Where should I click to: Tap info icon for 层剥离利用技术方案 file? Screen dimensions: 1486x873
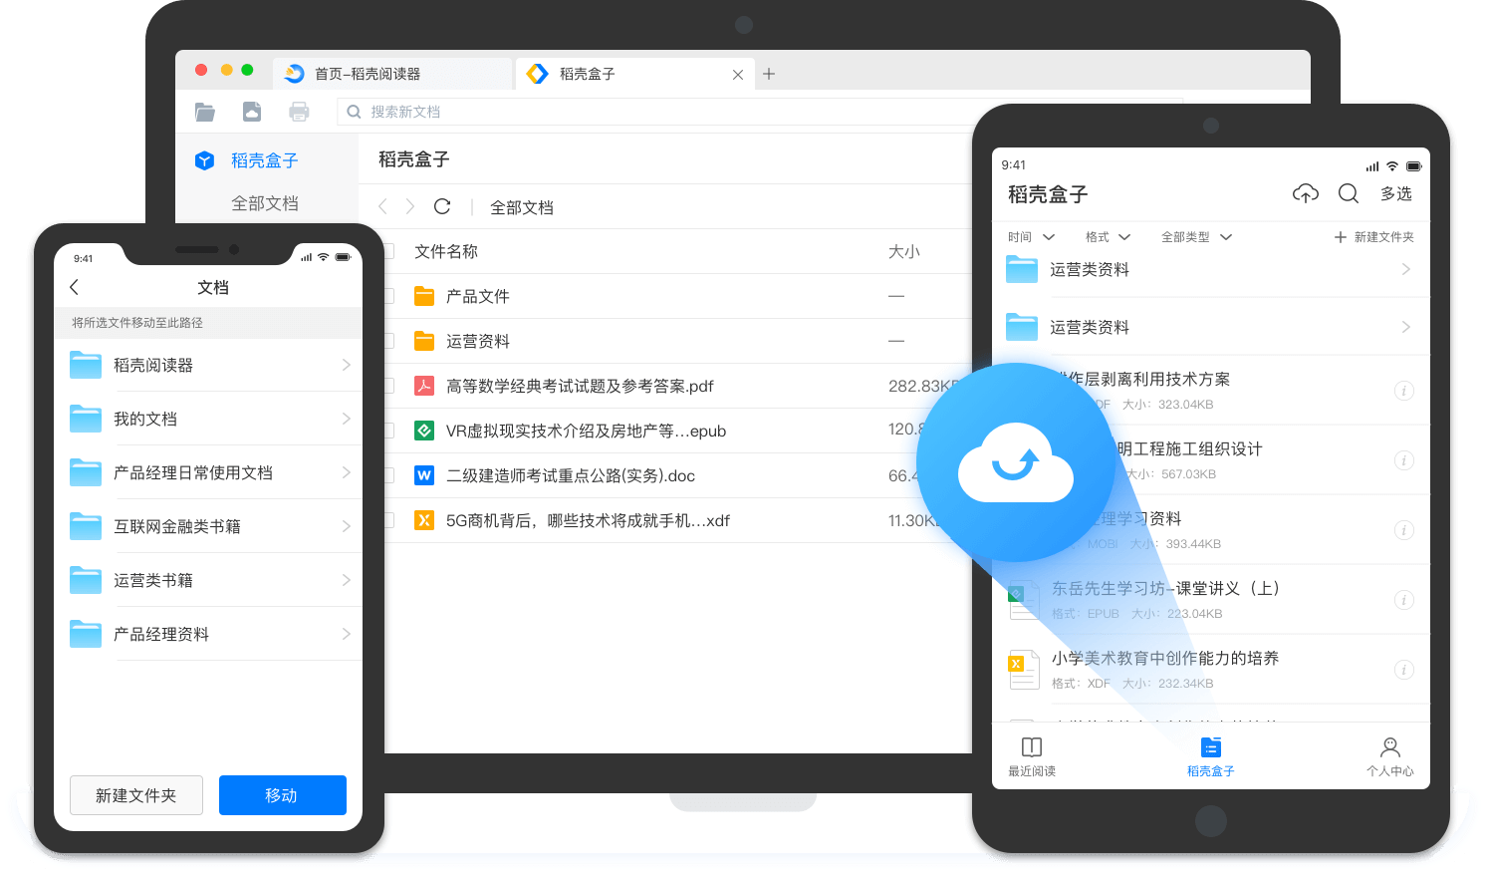(x=1404, y=391)
